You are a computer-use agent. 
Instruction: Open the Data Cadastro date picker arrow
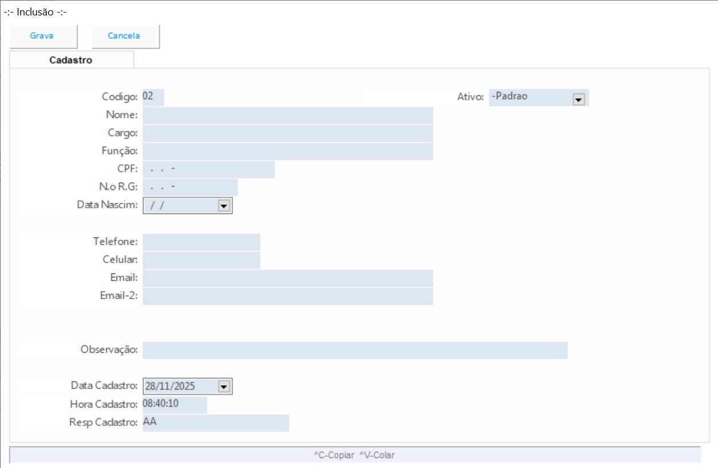(223, 387)
